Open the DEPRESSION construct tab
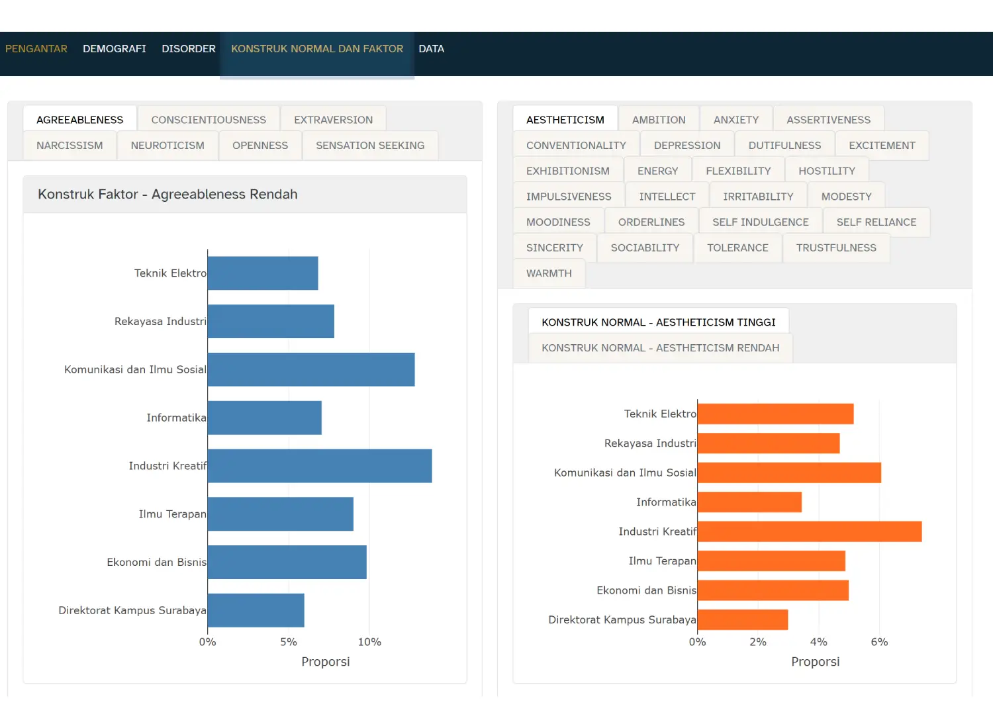The height and width of the screenshot is (728, 993). click(686, 146)
